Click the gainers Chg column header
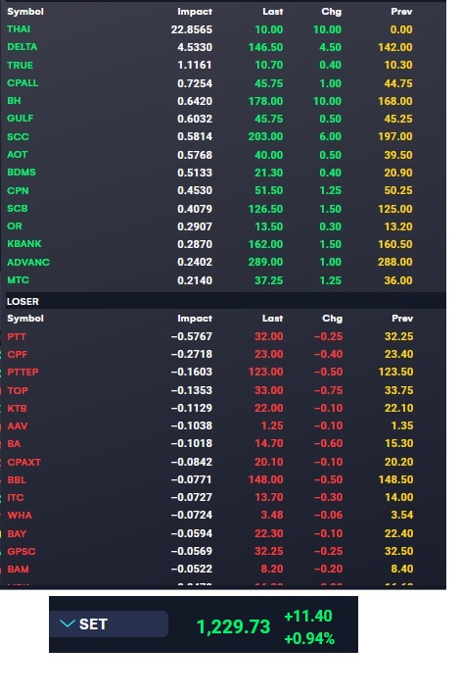This screenshot has width=461, height=697. [x=332, y=12]
